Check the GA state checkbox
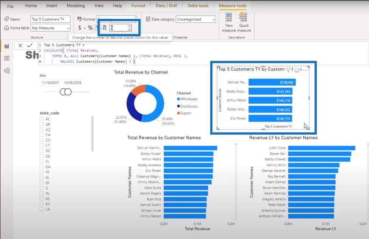Viewport: 369px width, 239px height. [42, 166]
